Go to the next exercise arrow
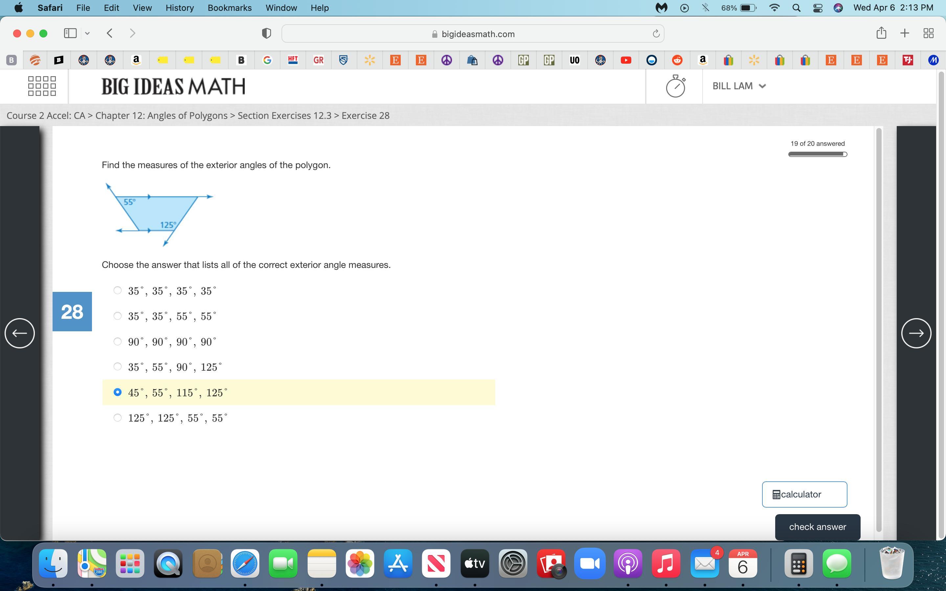Image resolution: width=946 pixels, height=591 pixels. tap(916, 333)
